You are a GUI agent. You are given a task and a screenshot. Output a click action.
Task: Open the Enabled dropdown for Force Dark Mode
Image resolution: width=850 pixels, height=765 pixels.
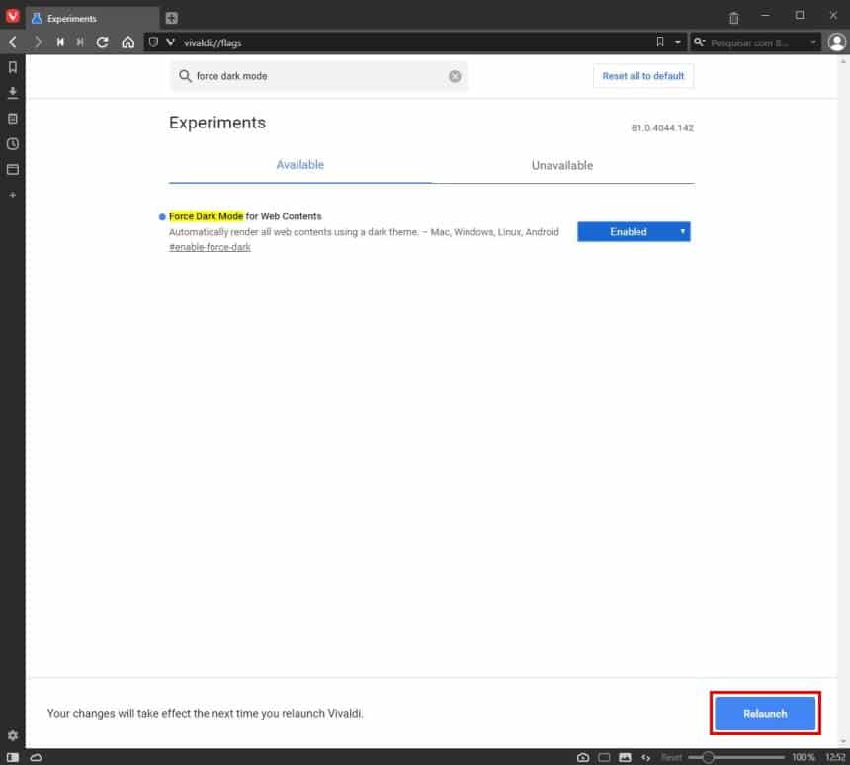tap(634, 231)
